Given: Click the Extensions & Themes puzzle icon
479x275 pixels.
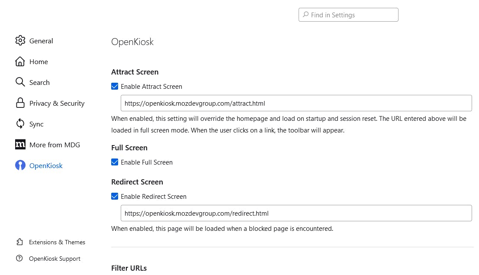Looking at the screenshot, I should [x=19, y=242].
